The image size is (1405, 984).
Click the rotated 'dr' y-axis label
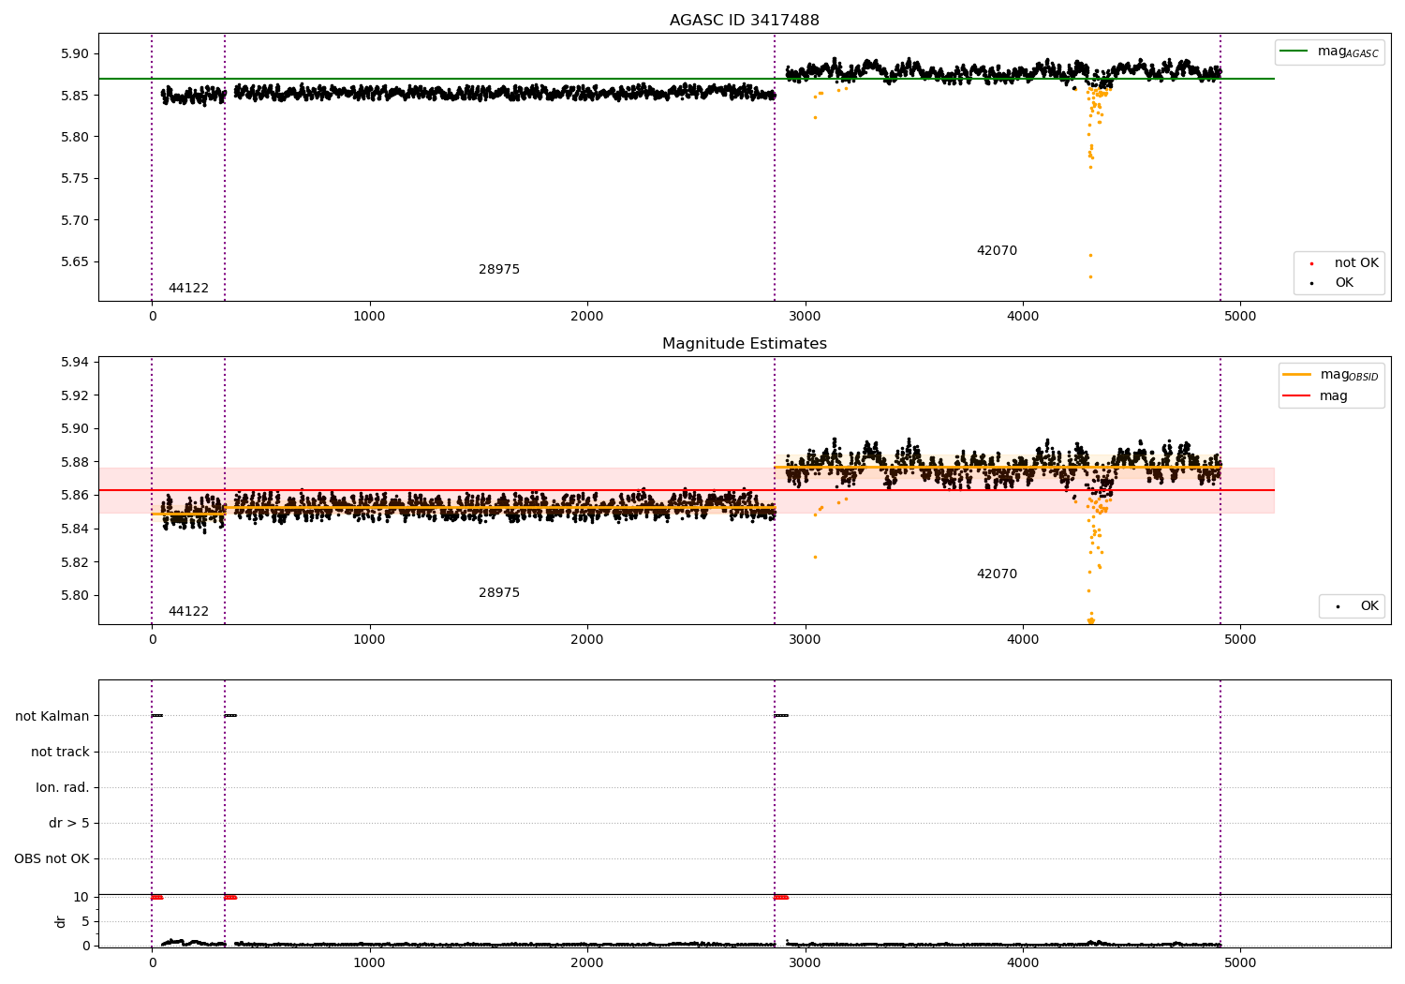point(61,921)
